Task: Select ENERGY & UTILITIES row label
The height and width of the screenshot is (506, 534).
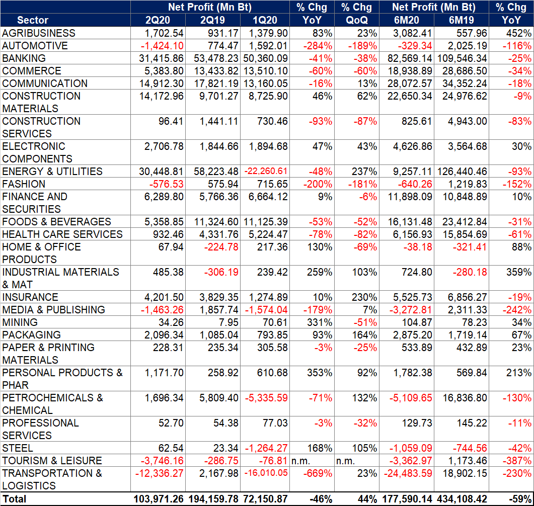Action: [52, 172]
